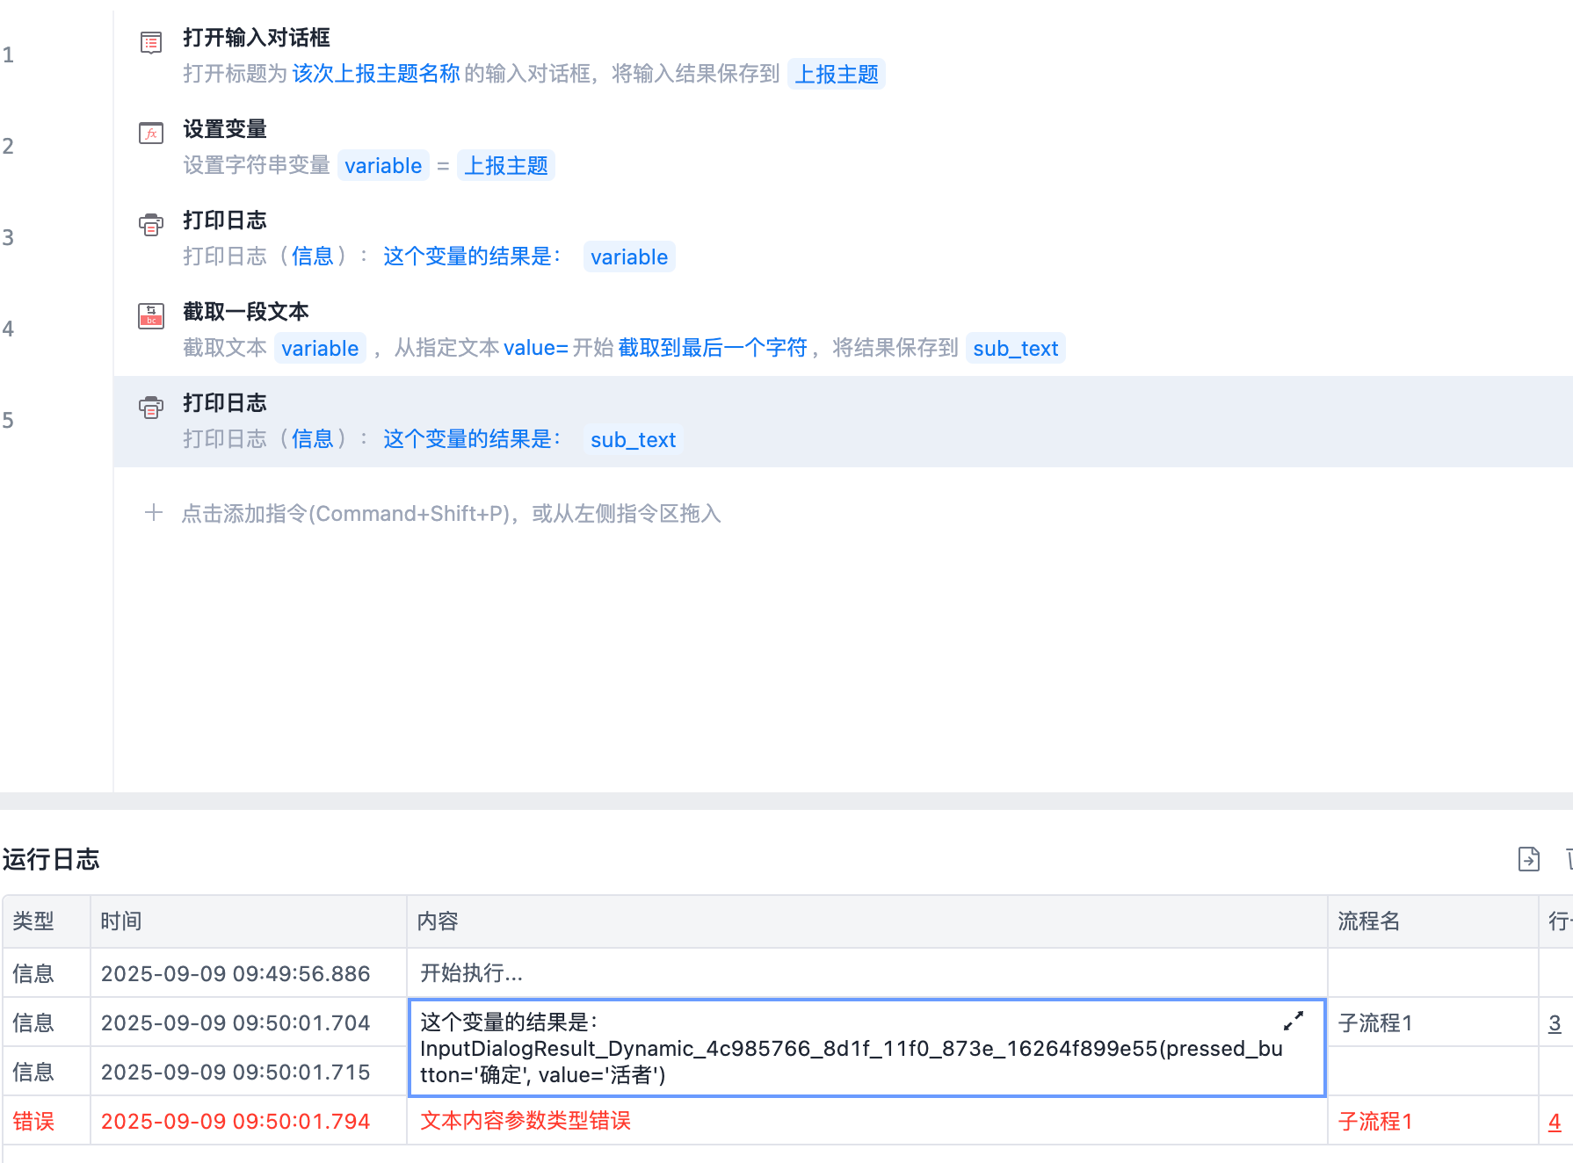Screen dimensions: 1573x1163
Task: Click the printer icon on step 5
Action: [x=151, y=408]
